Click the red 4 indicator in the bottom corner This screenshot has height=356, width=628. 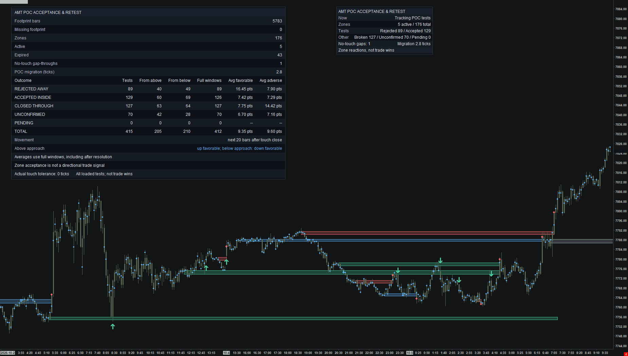626,354
